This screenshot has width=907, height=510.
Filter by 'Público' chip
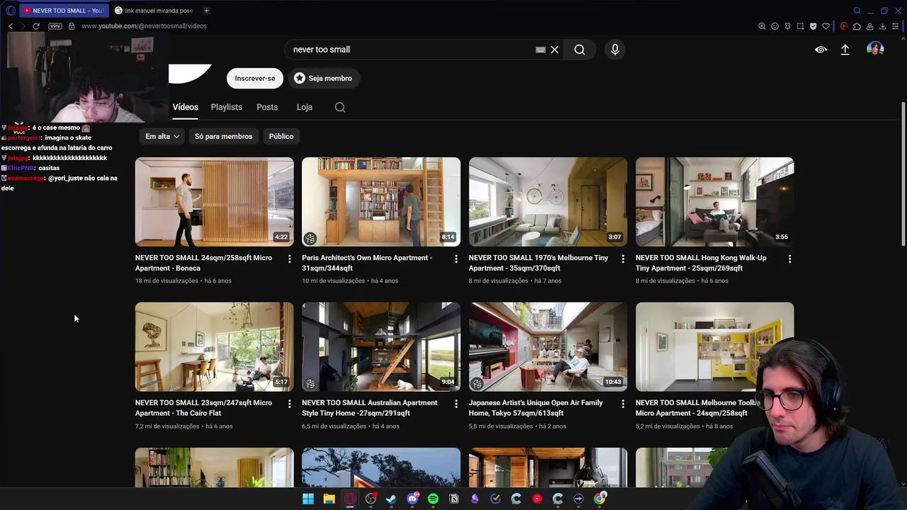click(281, 136)
